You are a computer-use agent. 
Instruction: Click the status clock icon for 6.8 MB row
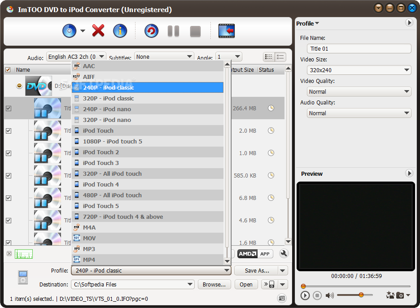pos(271,198)
